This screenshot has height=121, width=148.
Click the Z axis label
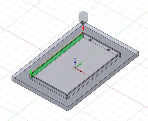[75, 59]
